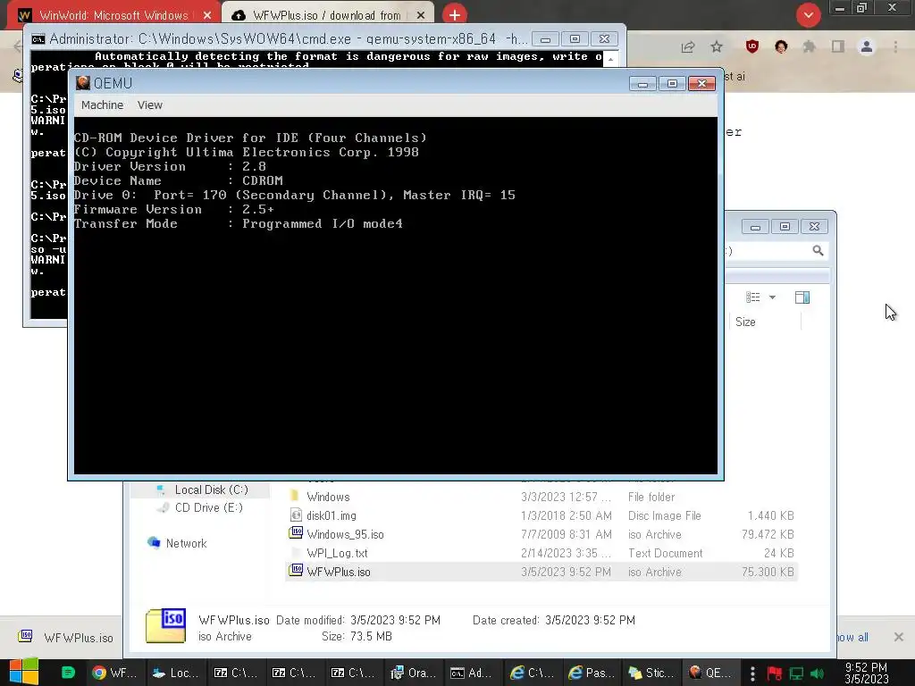Open the Machine menu in QEMU

(102, 105)
